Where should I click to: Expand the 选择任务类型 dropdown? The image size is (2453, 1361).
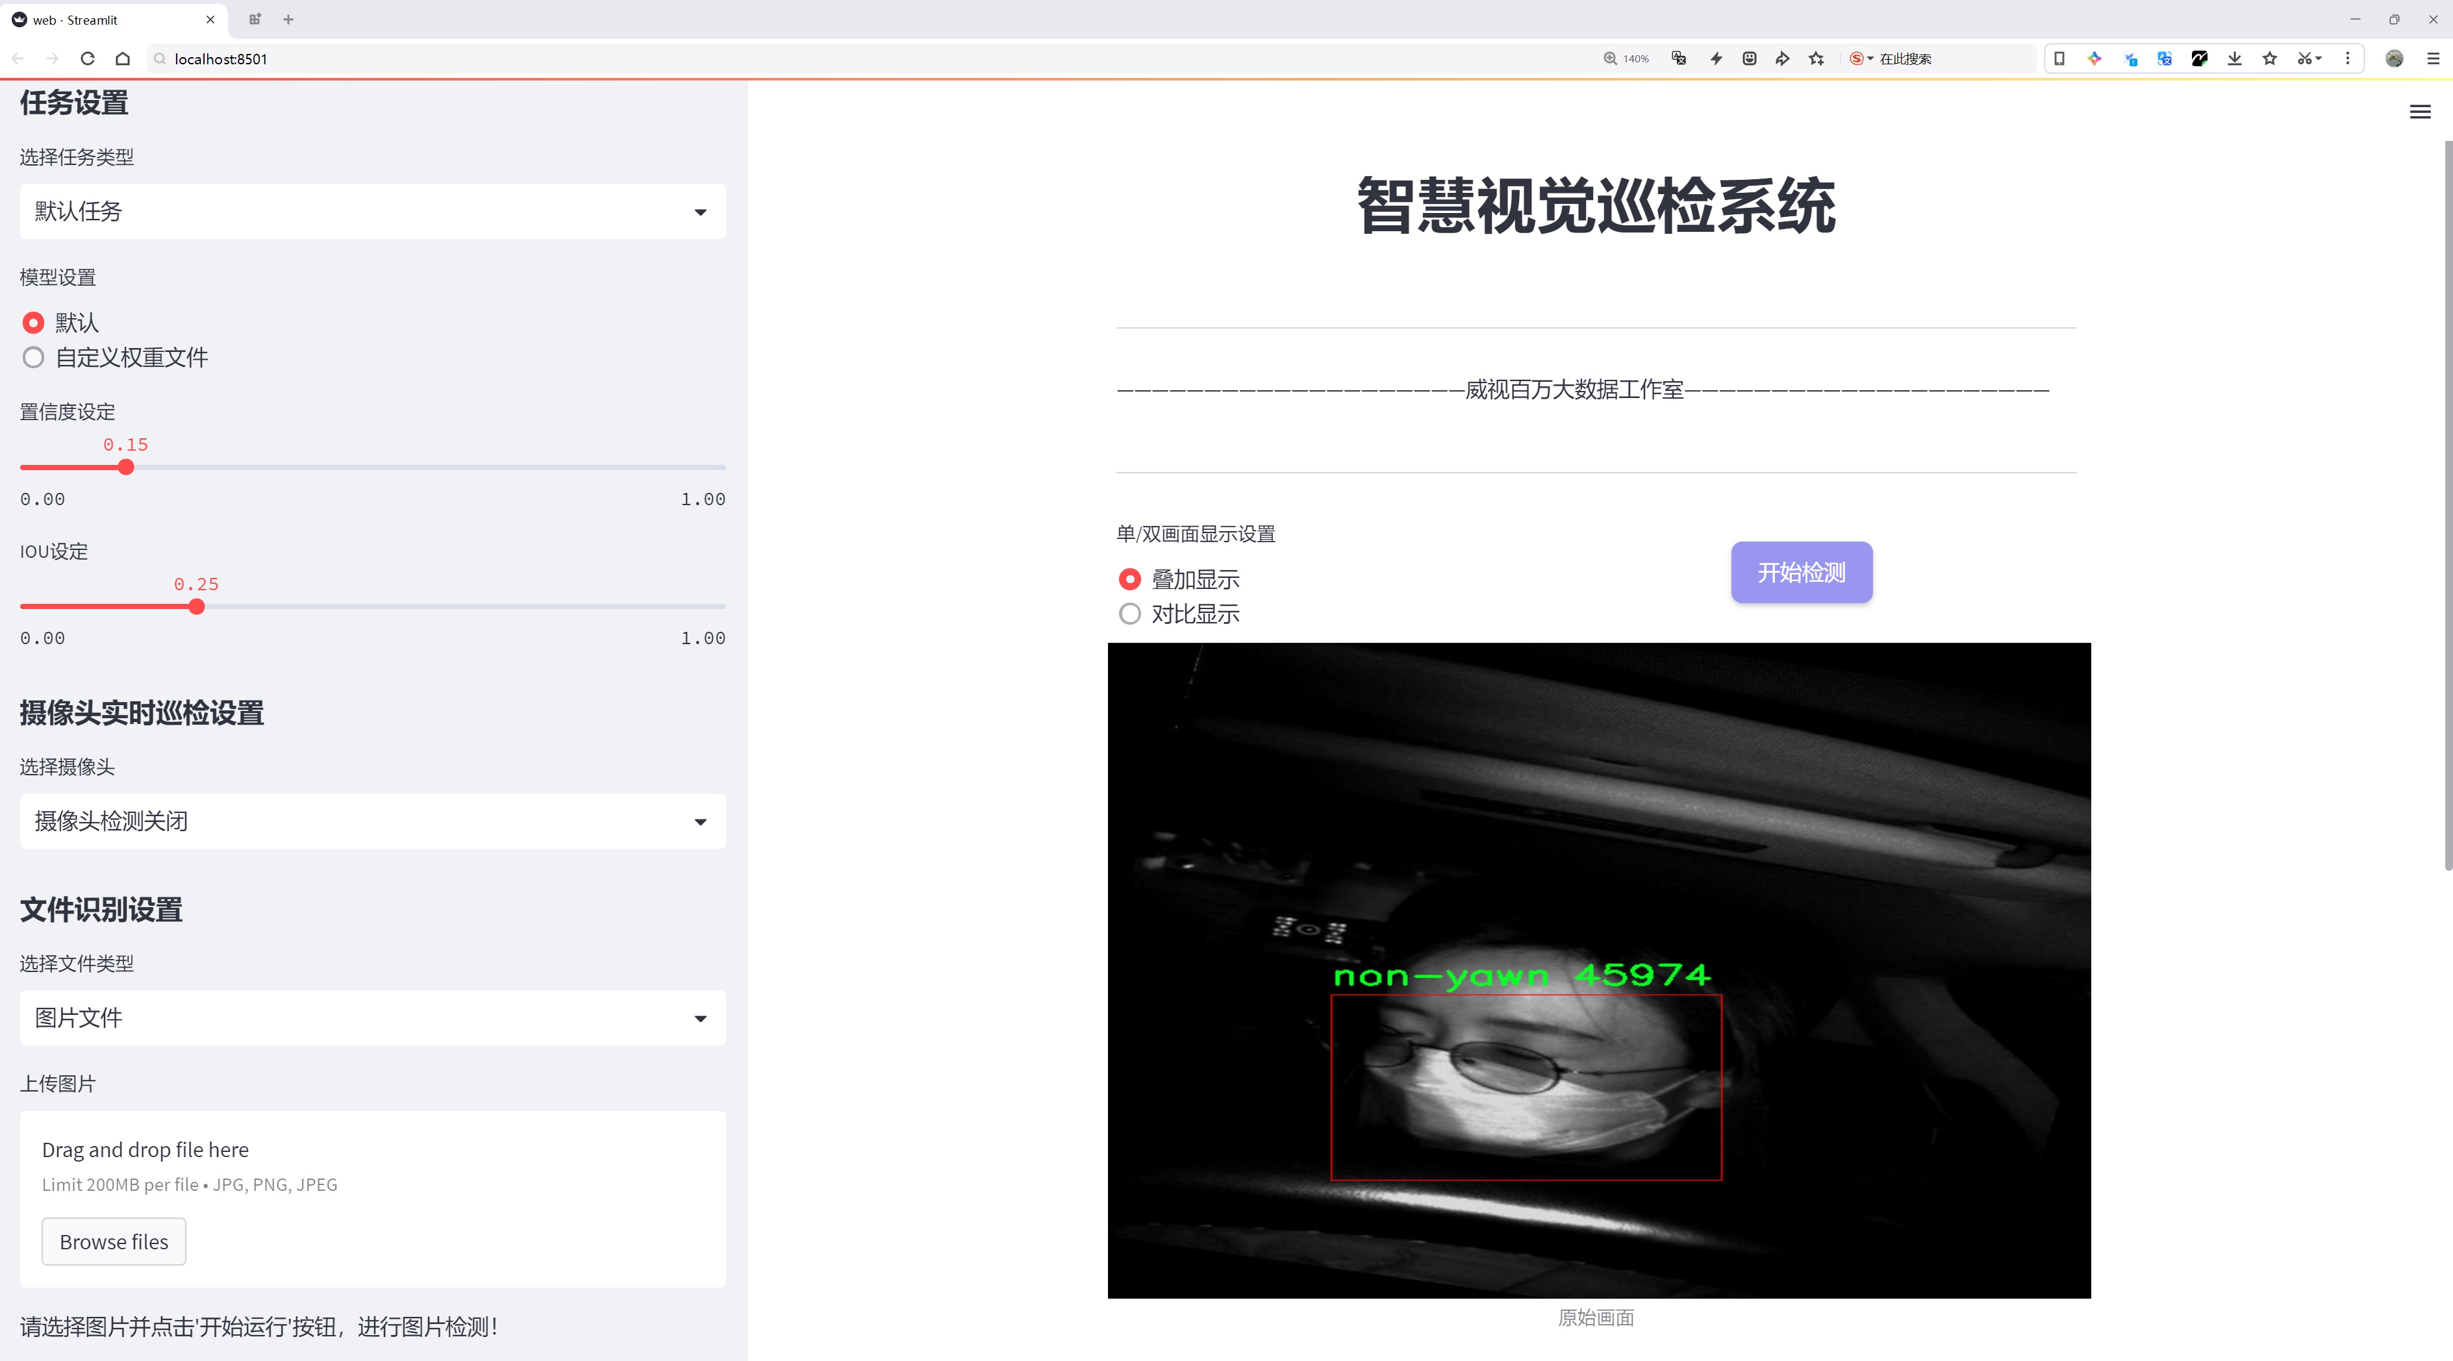(372, 211)
